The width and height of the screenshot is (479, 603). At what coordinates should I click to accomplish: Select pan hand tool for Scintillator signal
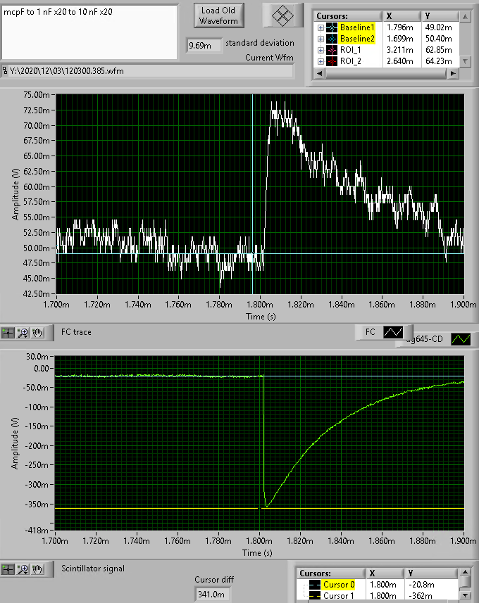[38, 569]
